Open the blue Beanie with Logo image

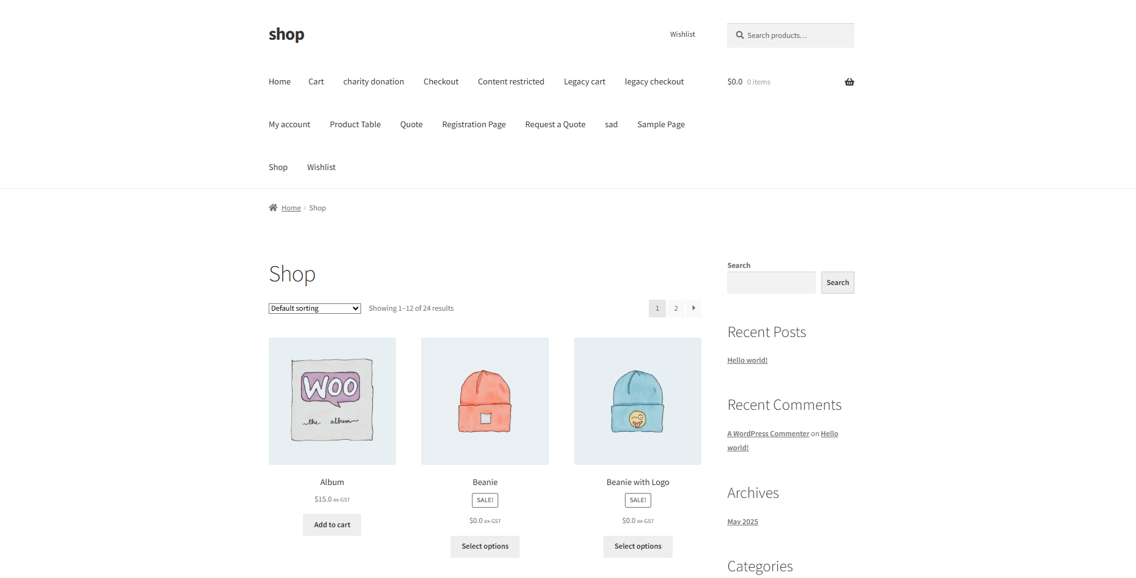[x=637, y=401]
